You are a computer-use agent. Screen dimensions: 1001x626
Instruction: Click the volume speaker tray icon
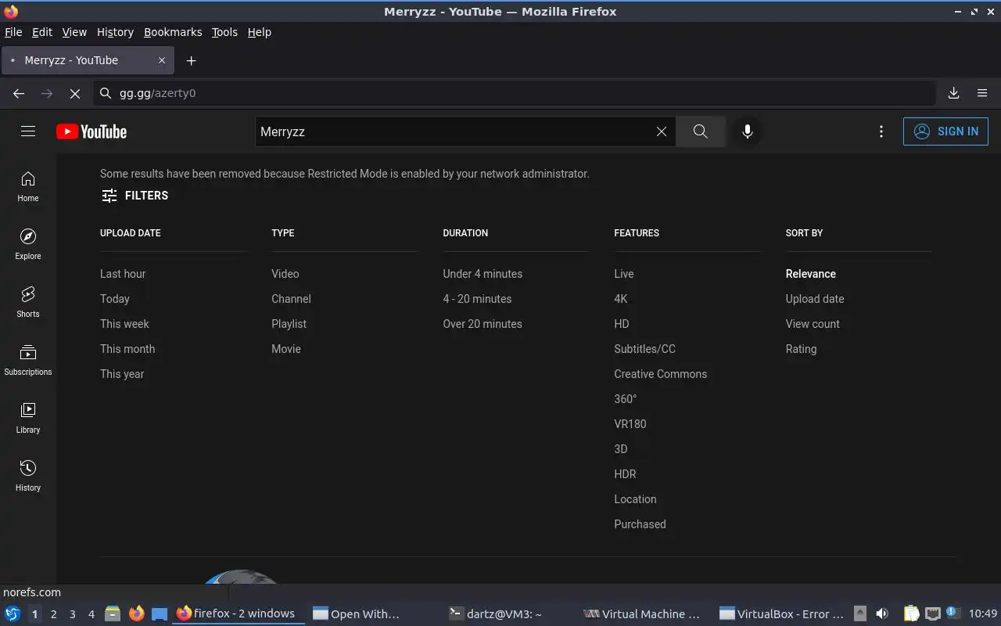882,614
